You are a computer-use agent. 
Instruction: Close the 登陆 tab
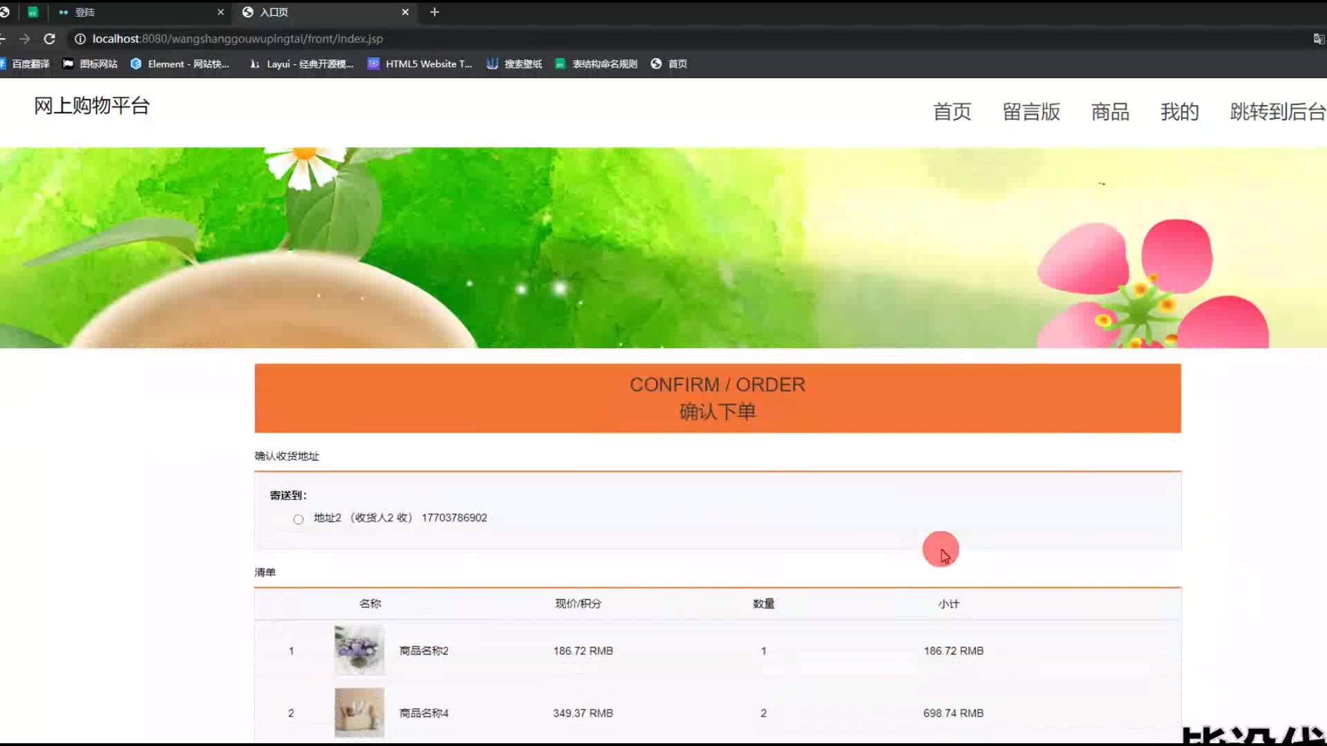click(x=220, y=12)
